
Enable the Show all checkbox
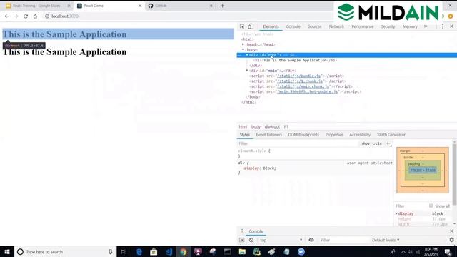431,206
